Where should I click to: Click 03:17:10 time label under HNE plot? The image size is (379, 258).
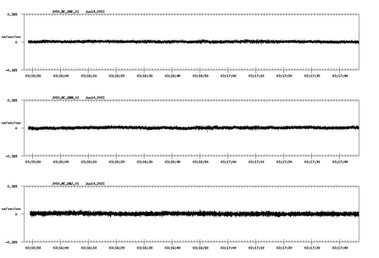256,76
